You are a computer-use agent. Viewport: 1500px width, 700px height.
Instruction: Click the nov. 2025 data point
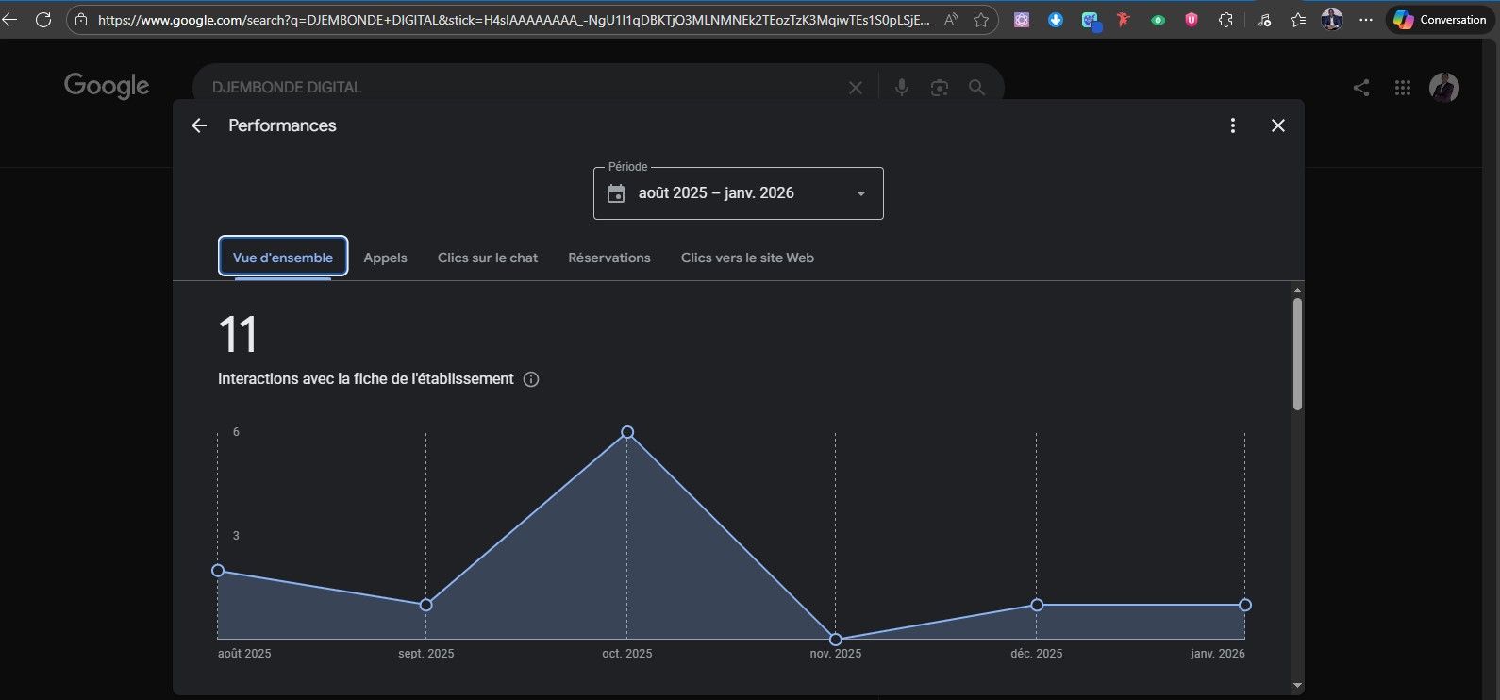pos(835,640)
